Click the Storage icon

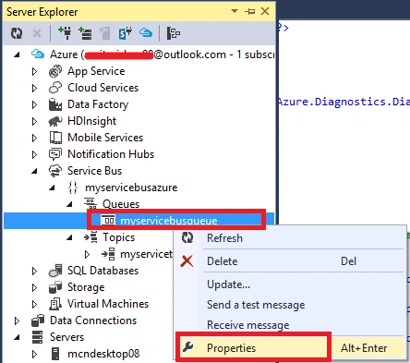[55, 287]
